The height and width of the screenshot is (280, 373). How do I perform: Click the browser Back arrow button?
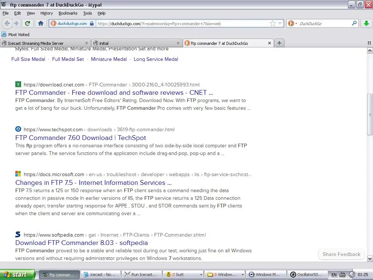coord(7,23)
